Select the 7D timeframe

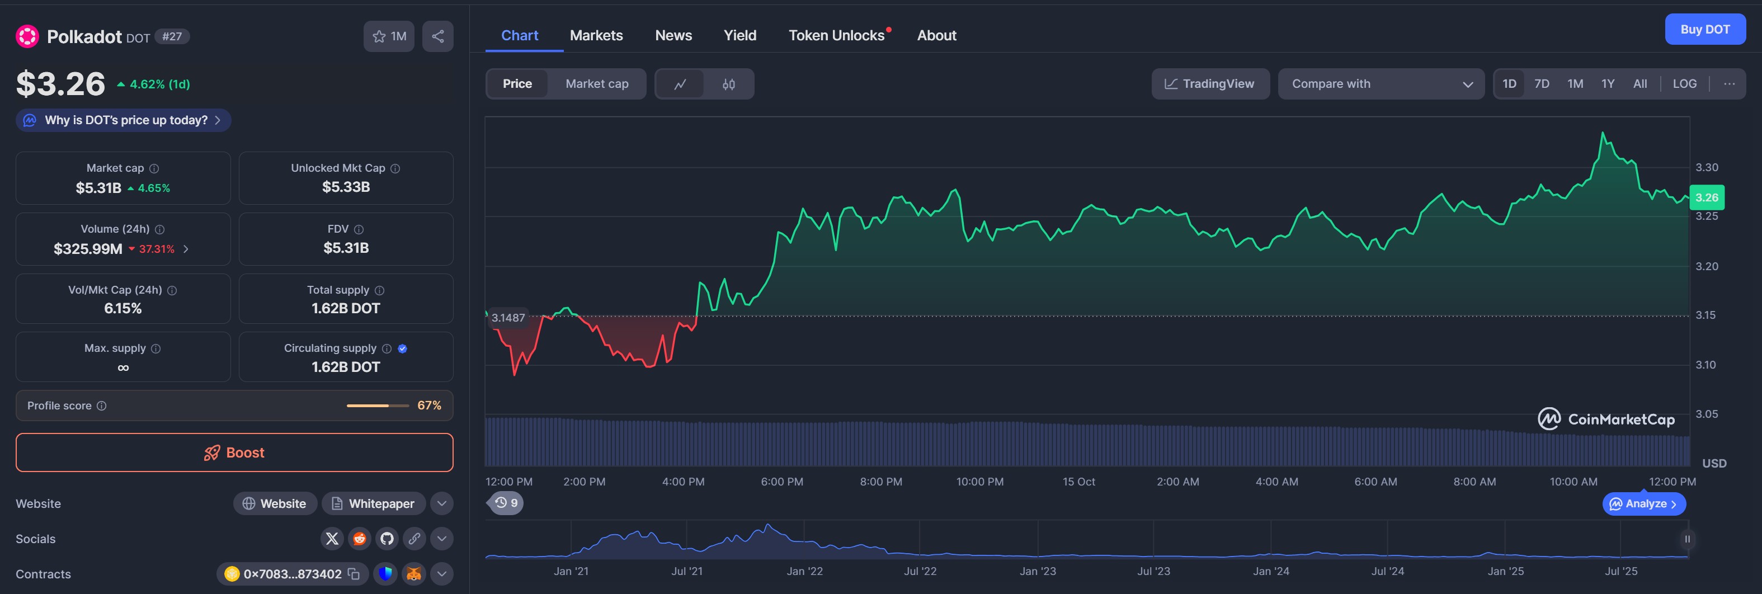tap(1542, 83)
